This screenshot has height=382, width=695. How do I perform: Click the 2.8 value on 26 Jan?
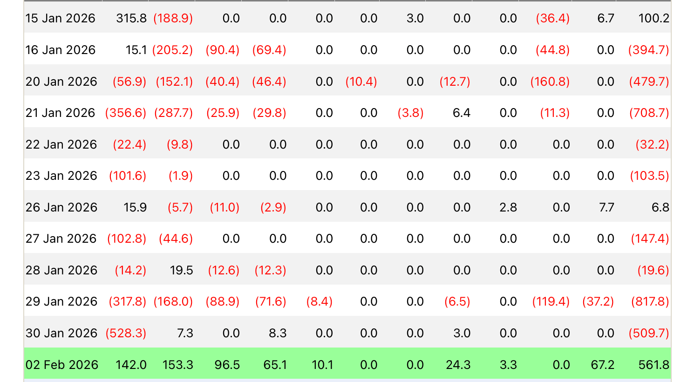point(508,207)
